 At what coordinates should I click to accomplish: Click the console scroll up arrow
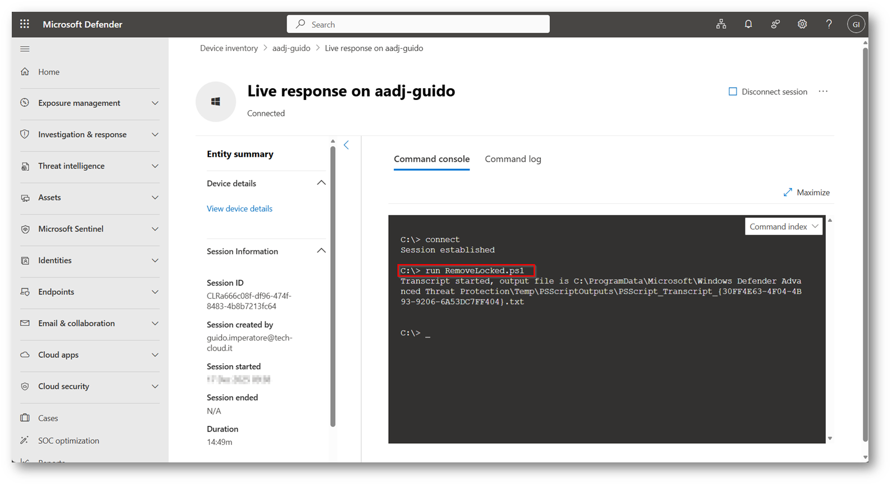(830, 220)
